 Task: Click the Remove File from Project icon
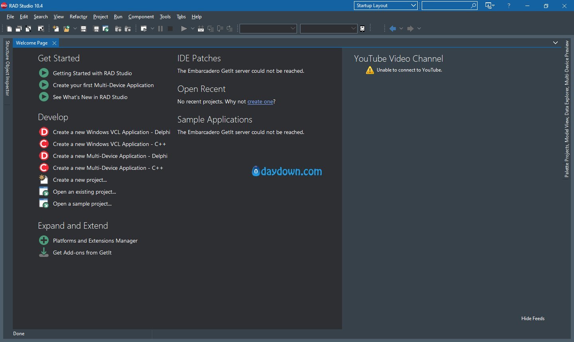(x=128, y=29)
